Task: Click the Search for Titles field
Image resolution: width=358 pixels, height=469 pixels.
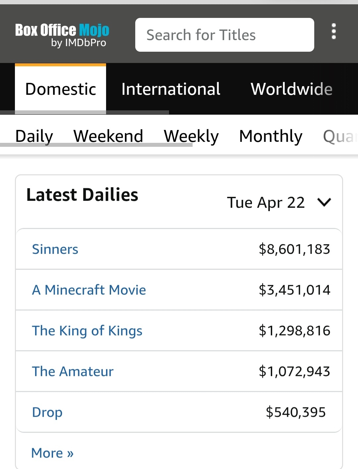Action: coord(224,35)
